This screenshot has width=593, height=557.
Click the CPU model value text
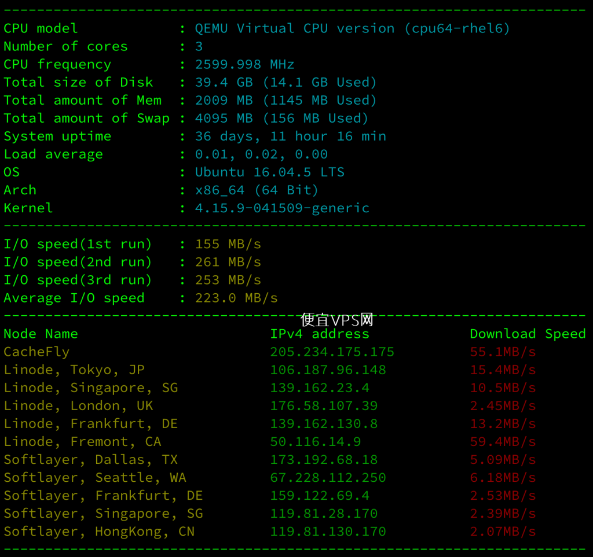tap(353, 29)
